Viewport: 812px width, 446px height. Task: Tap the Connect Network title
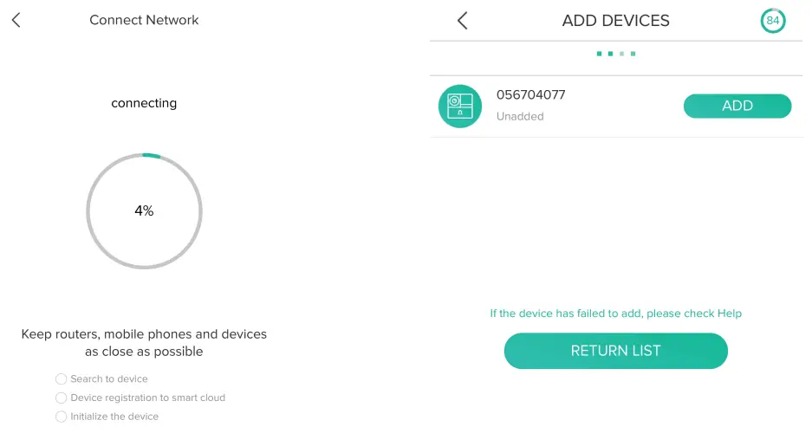coord(144,20)
